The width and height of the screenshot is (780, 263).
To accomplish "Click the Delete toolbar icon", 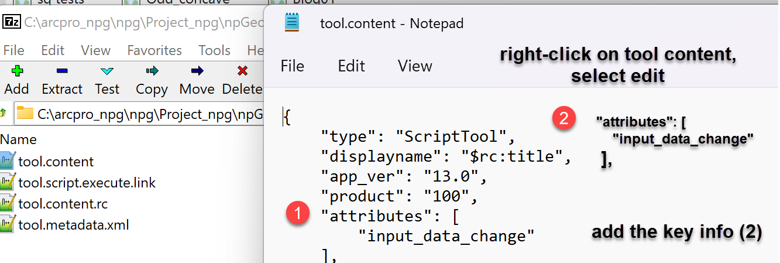I will tap(242, 71).
